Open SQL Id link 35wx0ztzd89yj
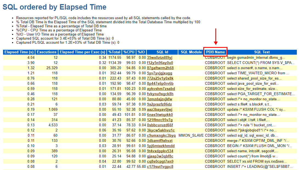Viewport: 307px width, 170px height. 160,57
